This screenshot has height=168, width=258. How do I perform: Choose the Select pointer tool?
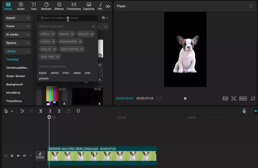(6, 111)
